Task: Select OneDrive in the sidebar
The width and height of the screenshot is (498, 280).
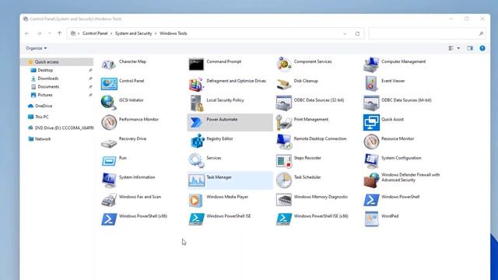Action: tap(44, 106)
